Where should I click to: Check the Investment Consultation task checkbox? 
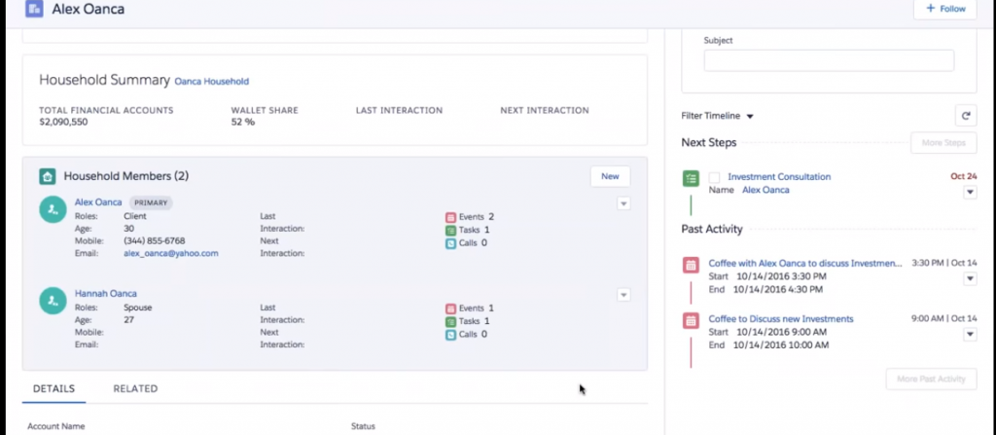pos(714,177)
